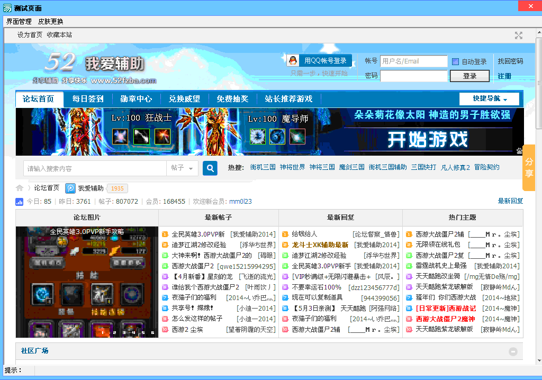The height and width of the screenshot is (380, 542).
Task: Click slideshow page marker 6
Action: point(153,332)
